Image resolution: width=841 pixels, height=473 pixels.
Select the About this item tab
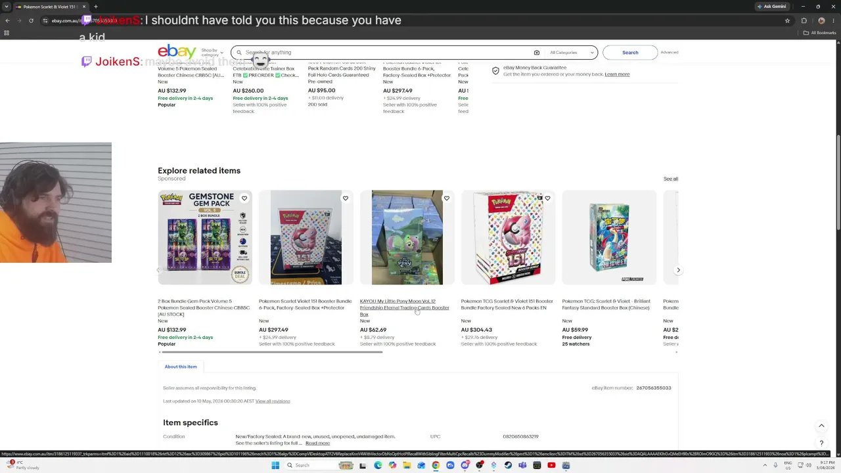click(x=181, y=367)
